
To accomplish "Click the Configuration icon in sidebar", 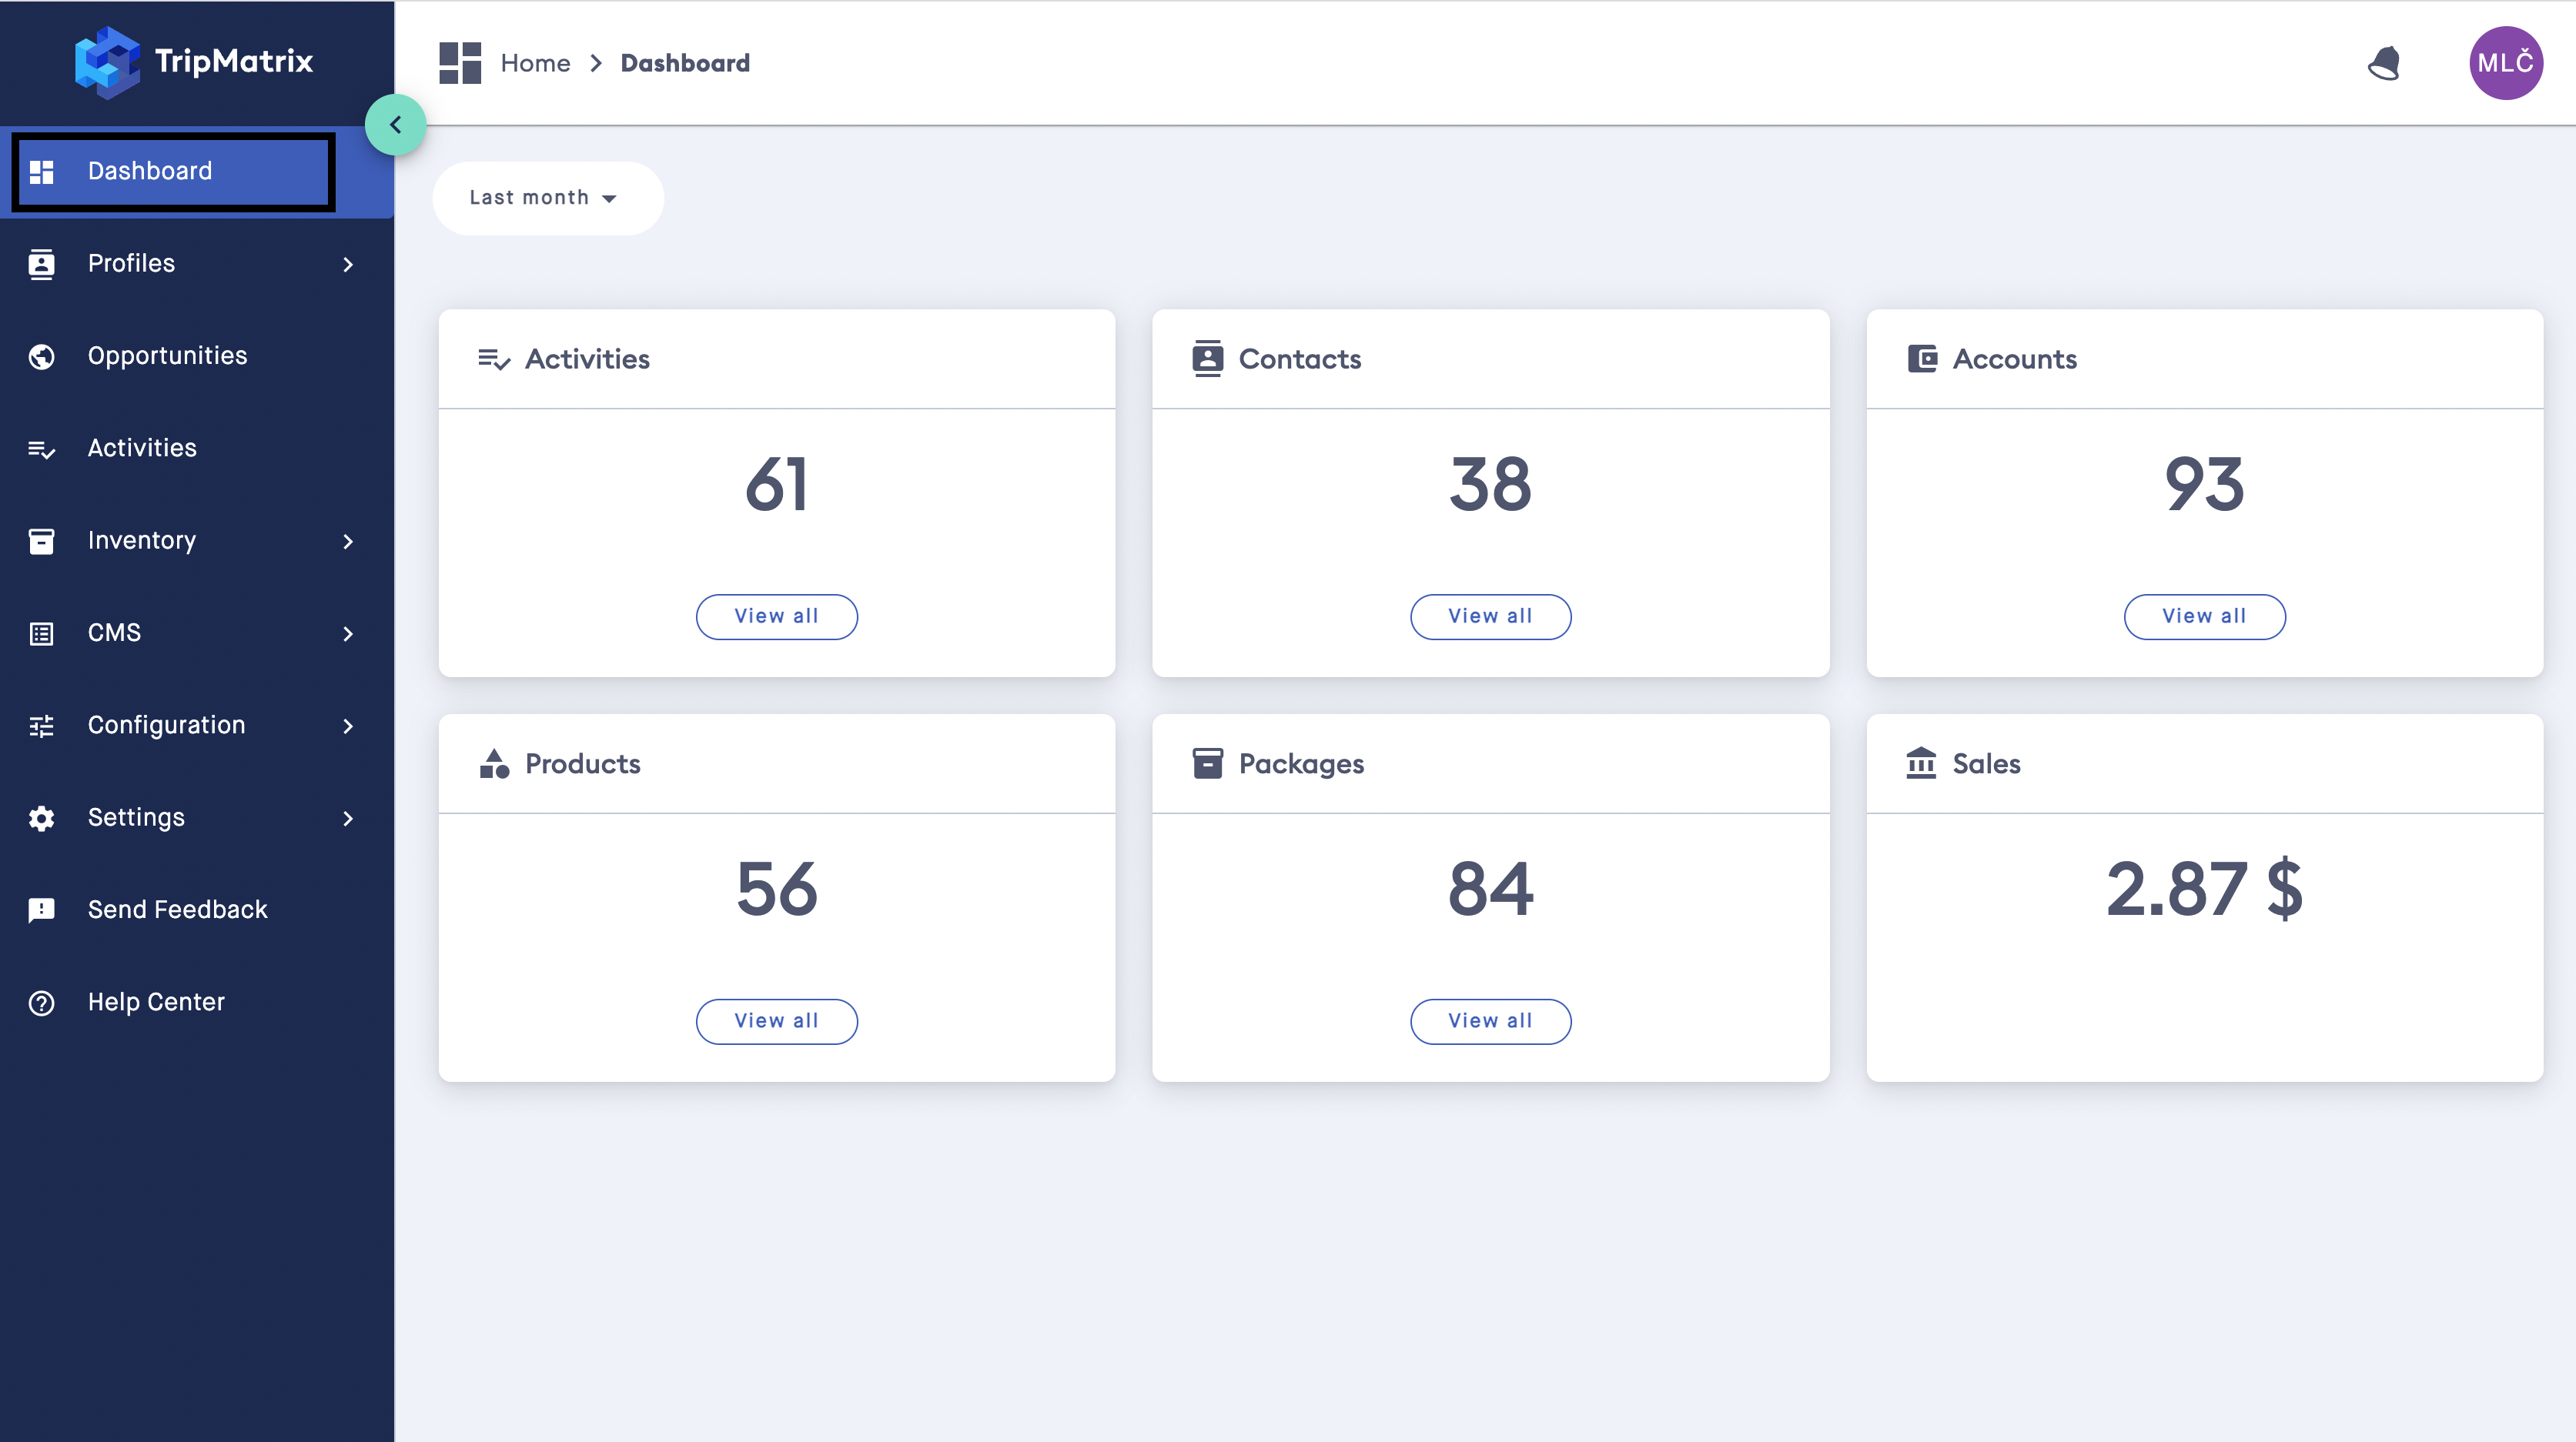I will (42, 723).
